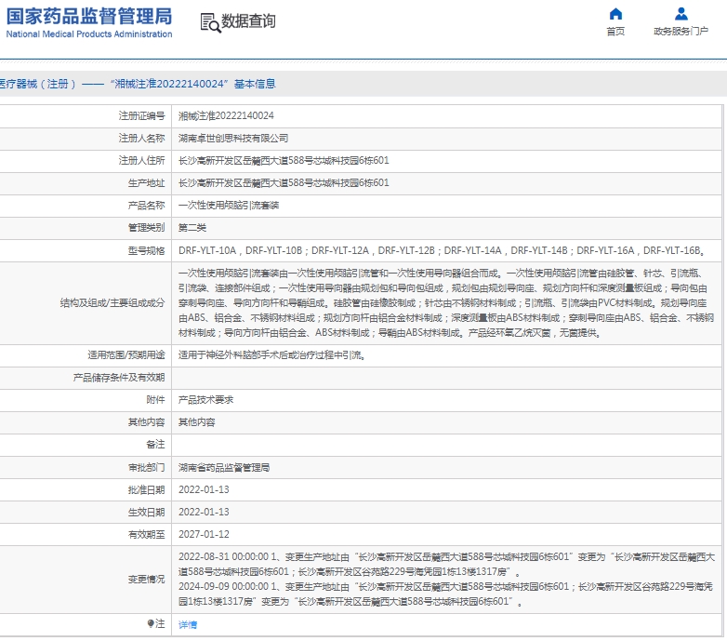Click the 审批部门 row label
Screen dimensions: 727x641
point(146,468)
